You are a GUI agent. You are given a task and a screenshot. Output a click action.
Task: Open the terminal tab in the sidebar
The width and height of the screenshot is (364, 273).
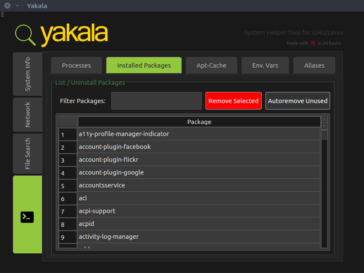click(27, 214)
